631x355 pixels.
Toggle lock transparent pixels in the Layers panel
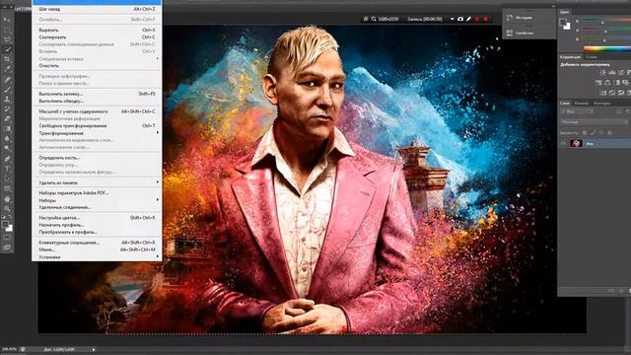585,132
